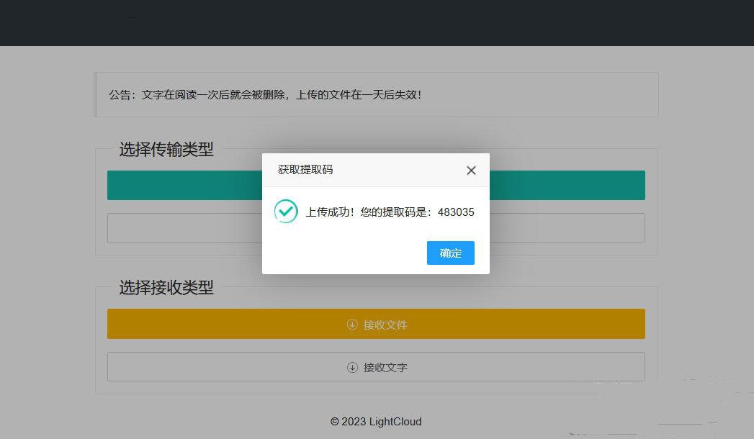Click the 选择接收类型 section heading
Screen dimensions: 754x439
click(166, 288)
